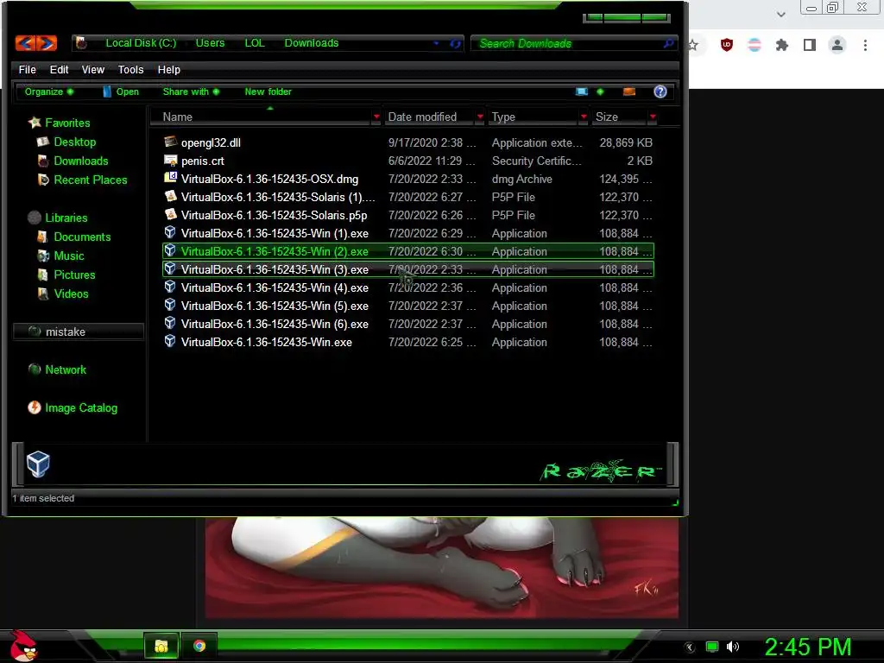Select Favorites in the navigation pane
The image size is (884, 663).
click(60, 123)
